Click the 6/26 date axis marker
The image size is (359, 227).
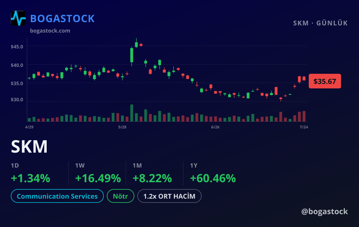(215, 127)
